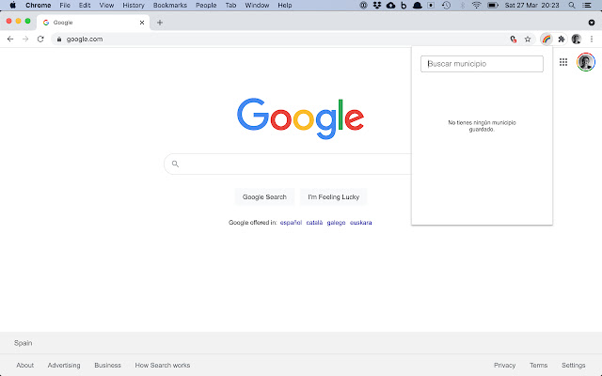The height and width of the screenshot is (376, 602).
Task: Click the Bluetooth menu bar icon
Action: point(462,6)
